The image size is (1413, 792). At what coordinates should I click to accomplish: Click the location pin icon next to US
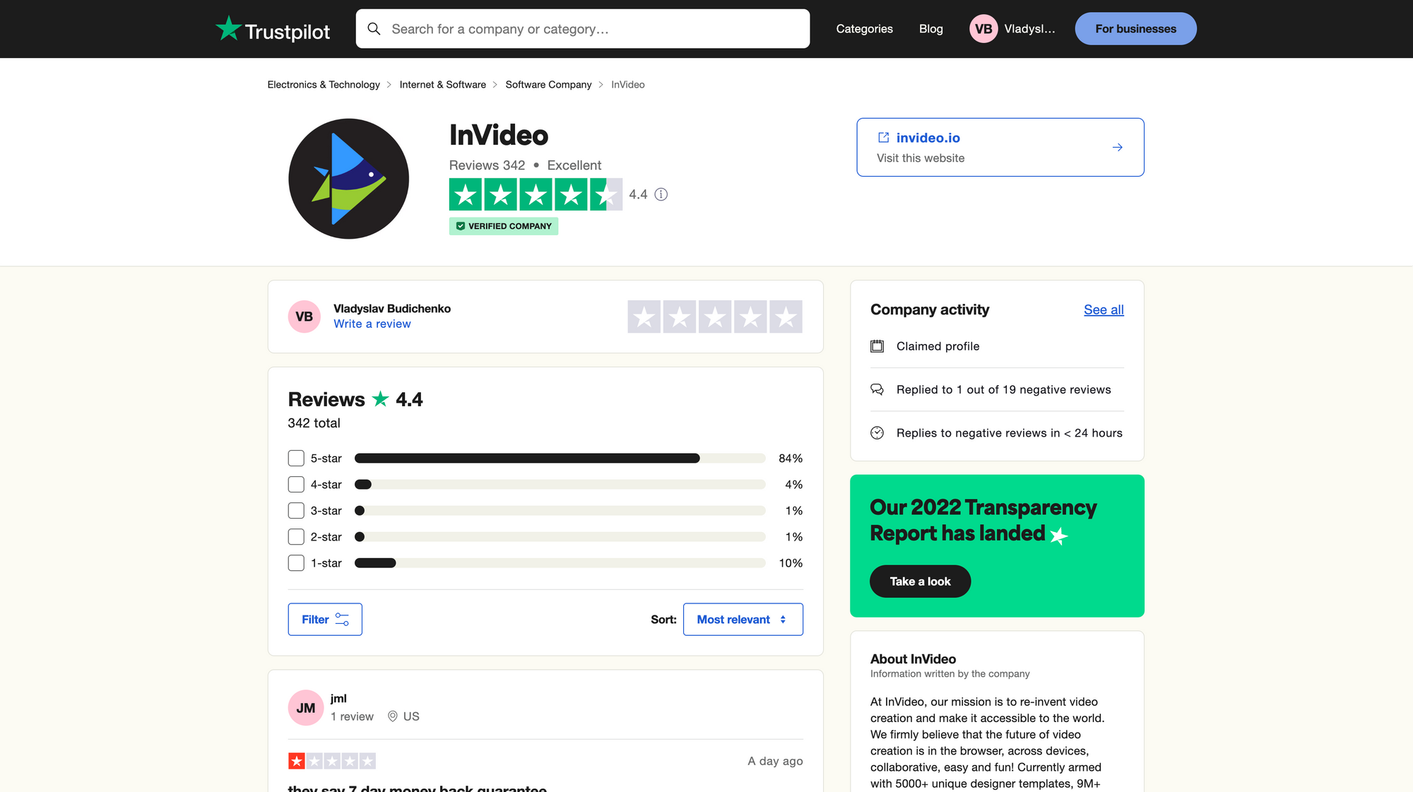coord(393,716)
